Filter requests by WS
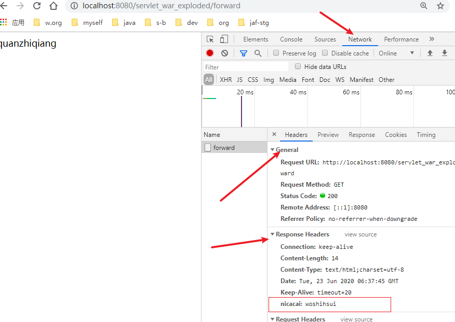 (x=340, y=80)
